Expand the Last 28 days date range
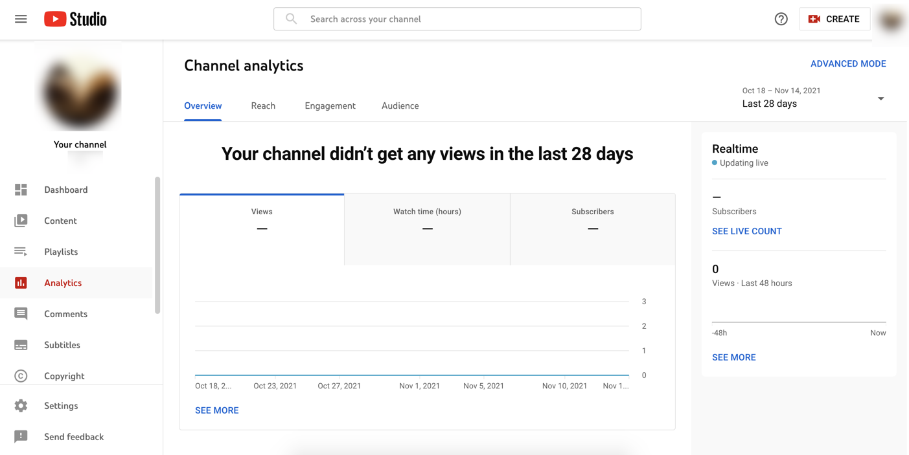 (x=813, y=98)
